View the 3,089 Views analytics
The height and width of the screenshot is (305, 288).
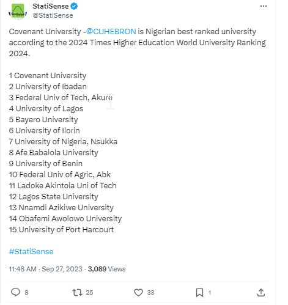(106, 269)
